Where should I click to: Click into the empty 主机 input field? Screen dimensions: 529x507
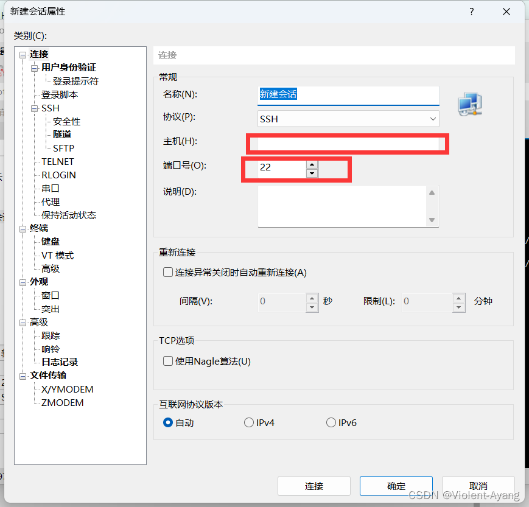point(347,143)
